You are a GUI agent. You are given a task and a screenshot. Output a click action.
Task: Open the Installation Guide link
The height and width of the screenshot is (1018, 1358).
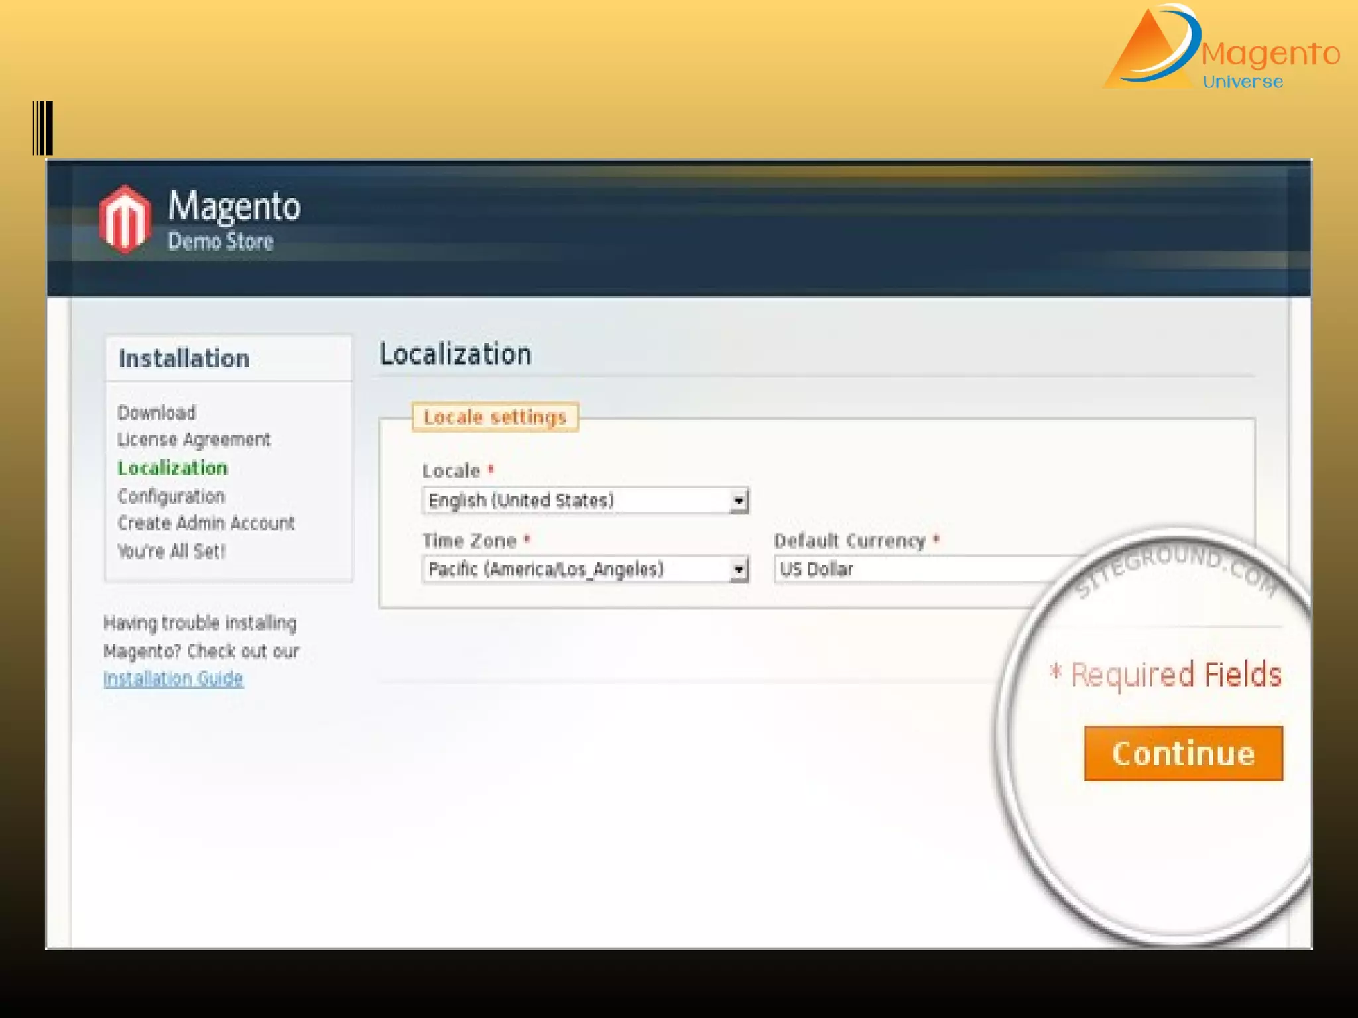[173, 679]
